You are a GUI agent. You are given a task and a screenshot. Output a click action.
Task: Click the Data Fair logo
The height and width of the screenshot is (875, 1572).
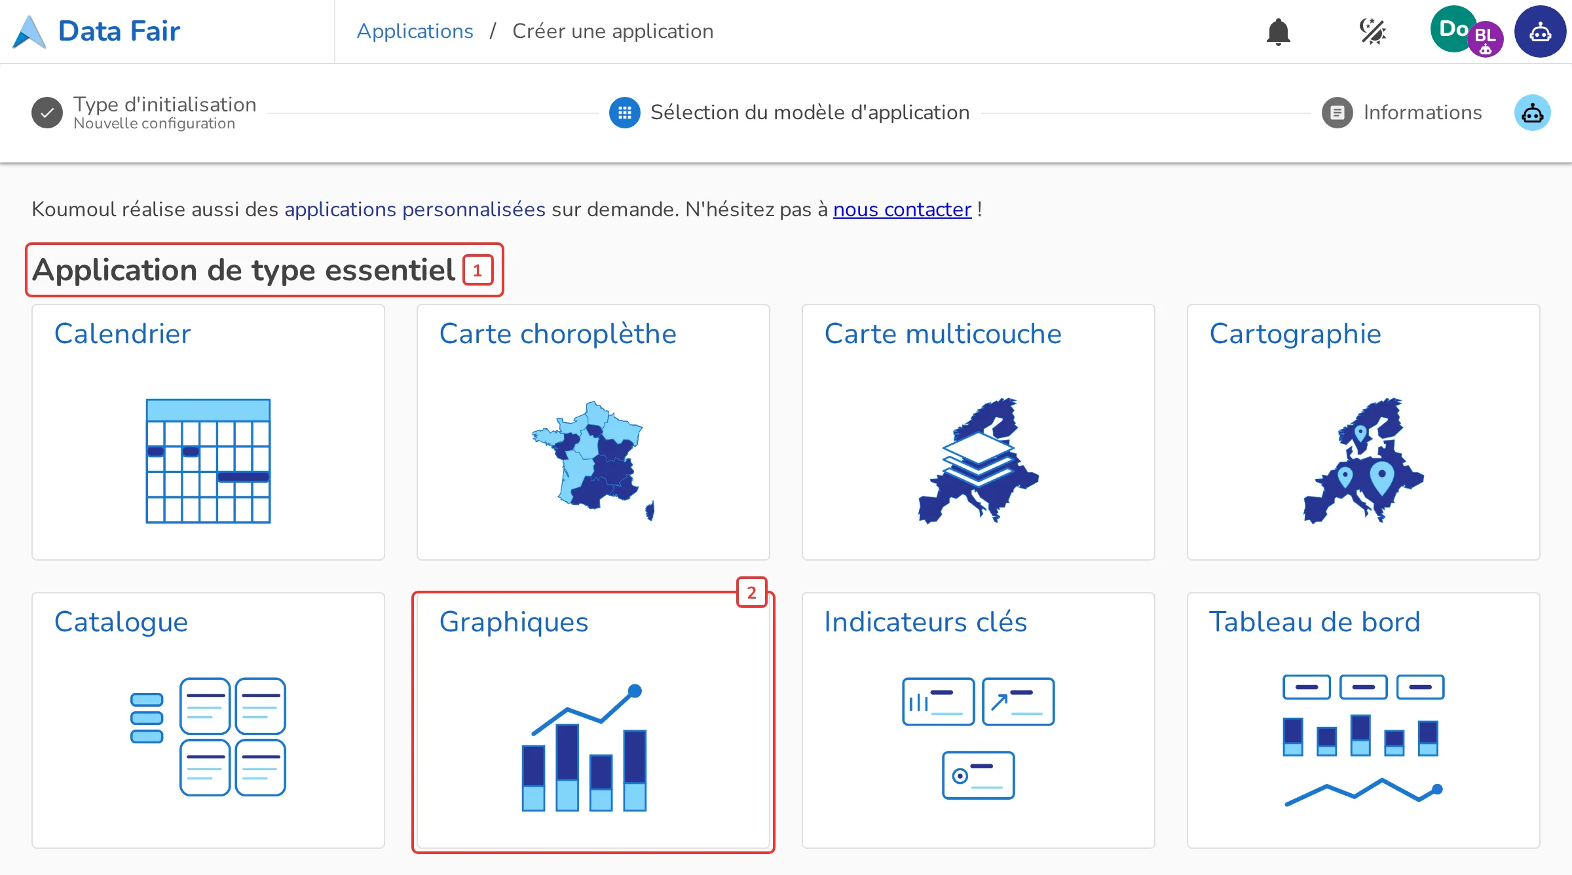(29, 31)
